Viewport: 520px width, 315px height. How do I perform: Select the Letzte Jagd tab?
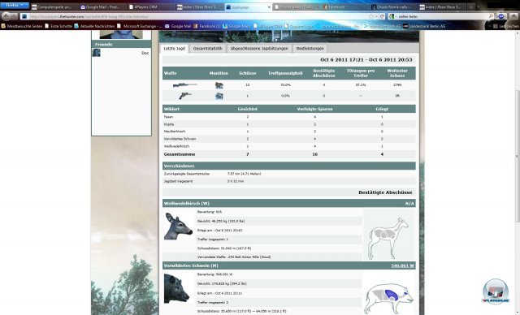(x=174, y=49)
